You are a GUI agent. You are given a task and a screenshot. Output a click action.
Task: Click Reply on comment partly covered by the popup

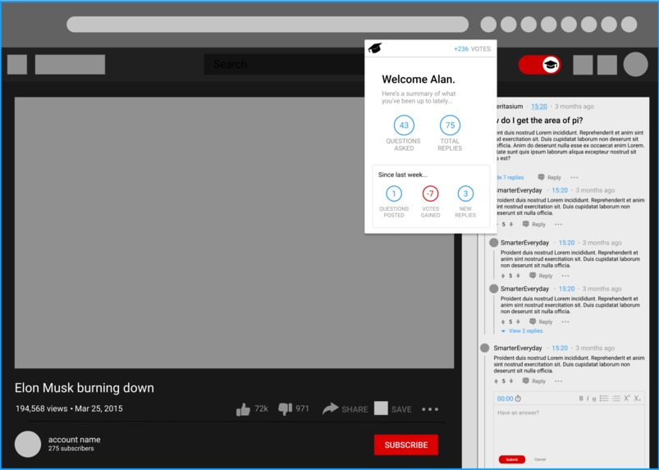533,224
